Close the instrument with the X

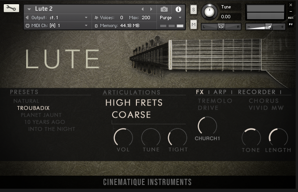(291, 5)
